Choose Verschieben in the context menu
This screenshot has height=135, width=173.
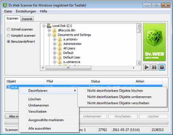point(37,112)
